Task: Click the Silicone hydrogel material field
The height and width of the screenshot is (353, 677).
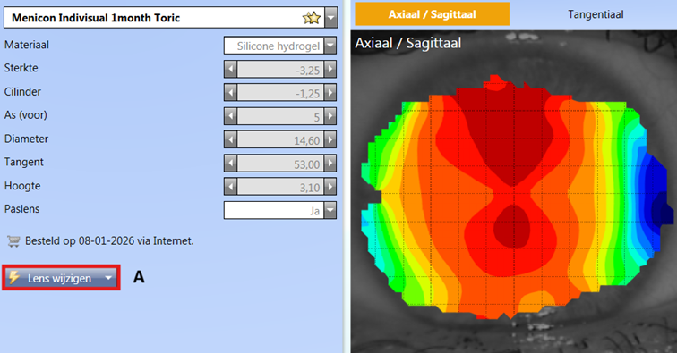Action: pyautogui.click(x=274, y=46)
